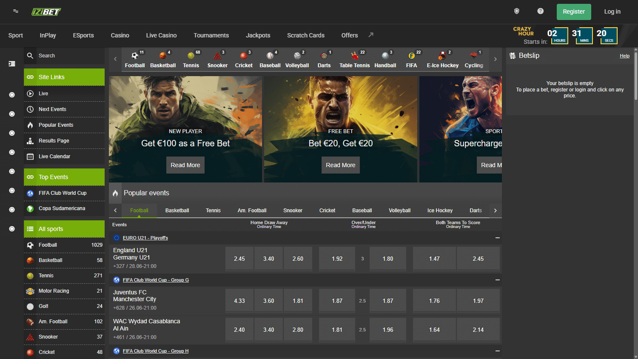Click the search magnifier in the sidebar
The image size is (638, 359).
(30, 55)
